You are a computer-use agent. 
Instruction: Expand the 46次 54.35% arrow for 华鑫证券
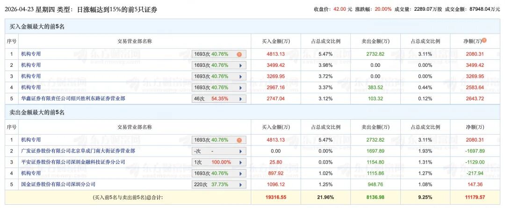point(240,99)
